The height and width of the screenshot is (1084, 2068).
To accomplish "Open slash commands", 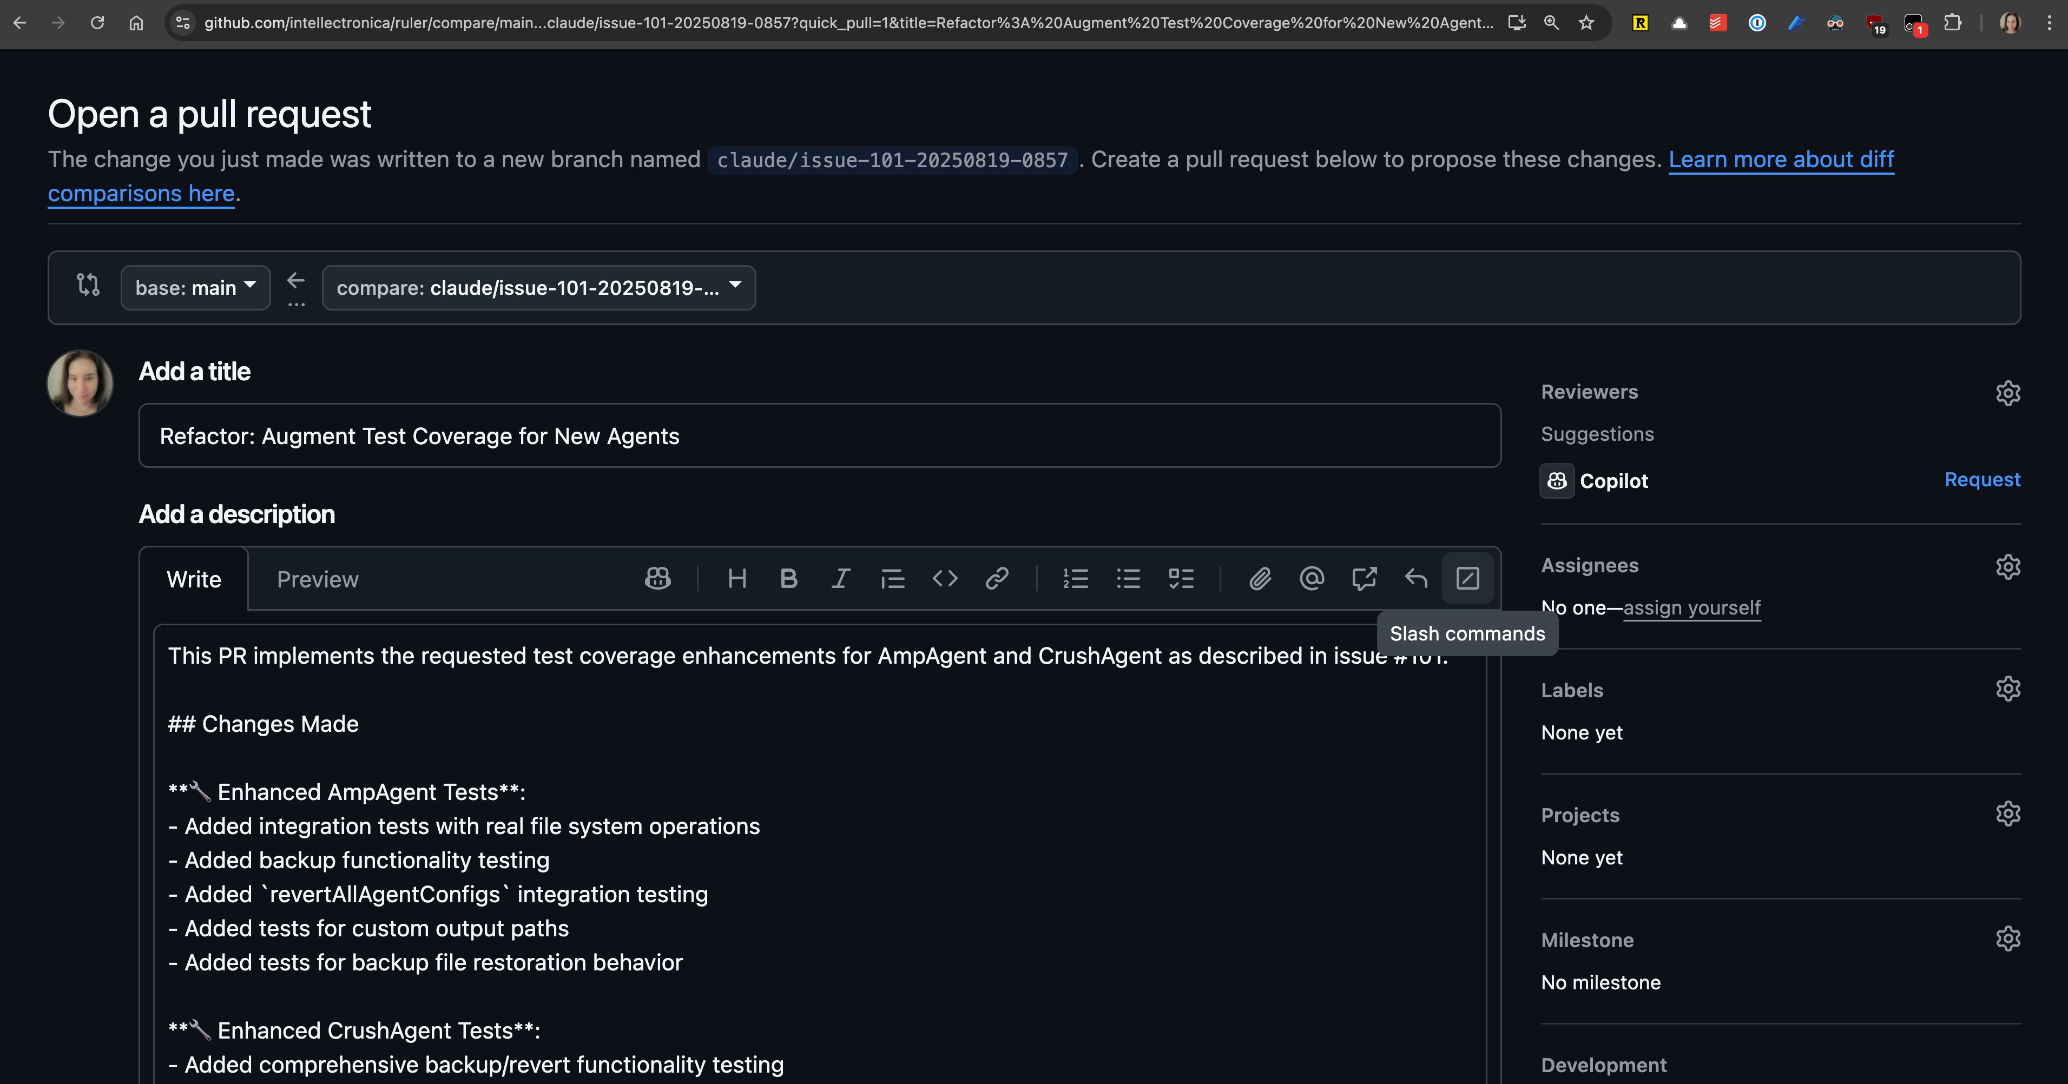I will [x=1468, y=578].
